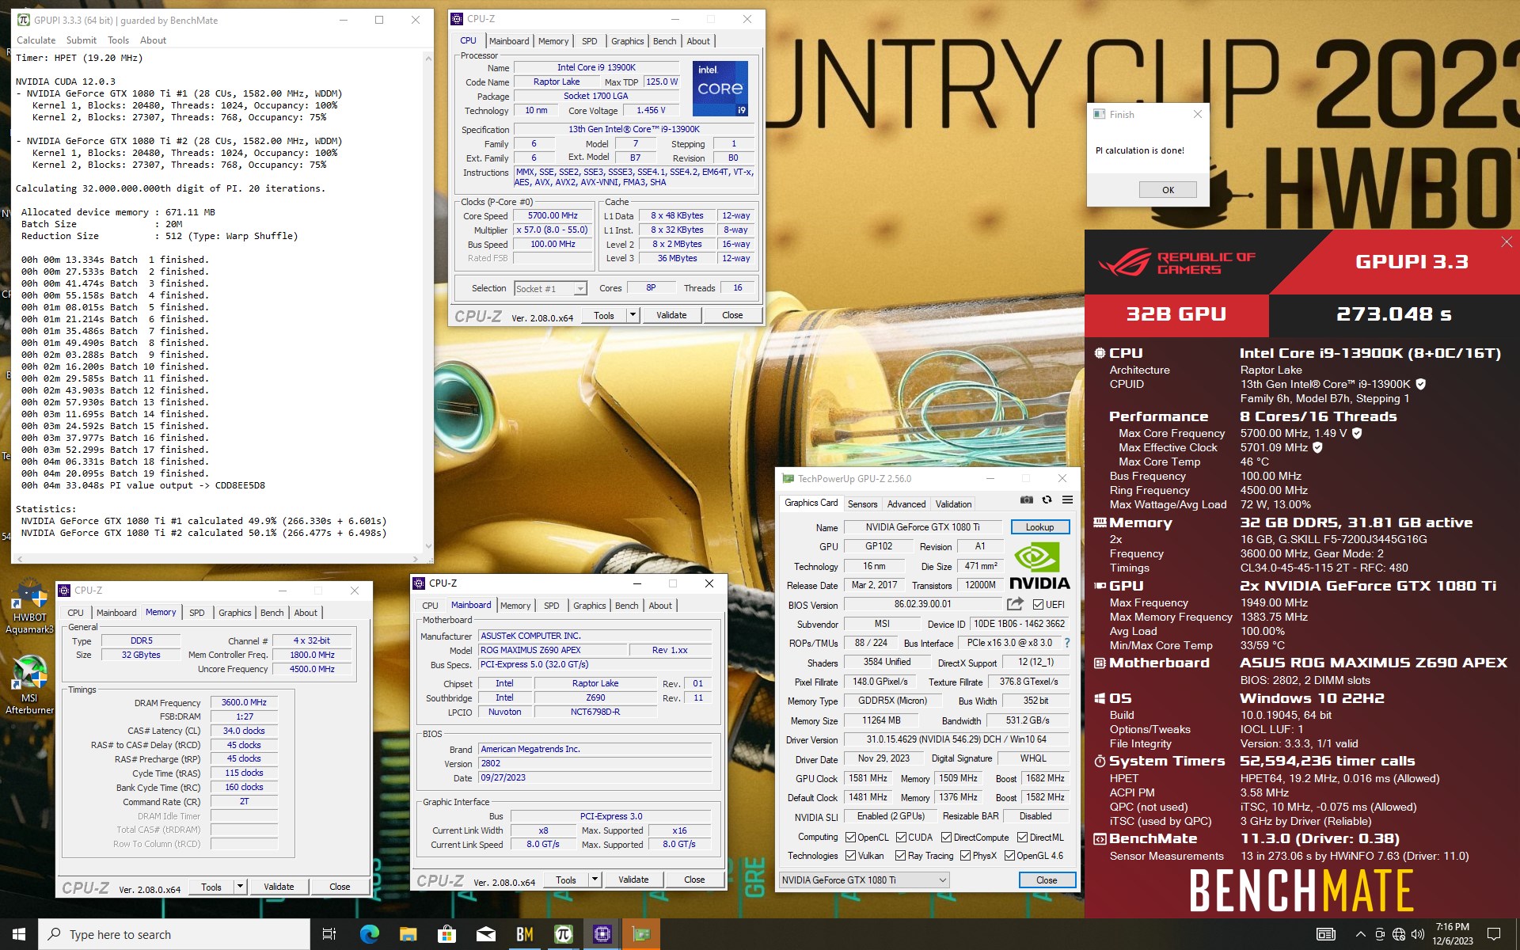
Task: Open Graphics tab in Mainboard CPU-Z window
Action: point(590,606)
